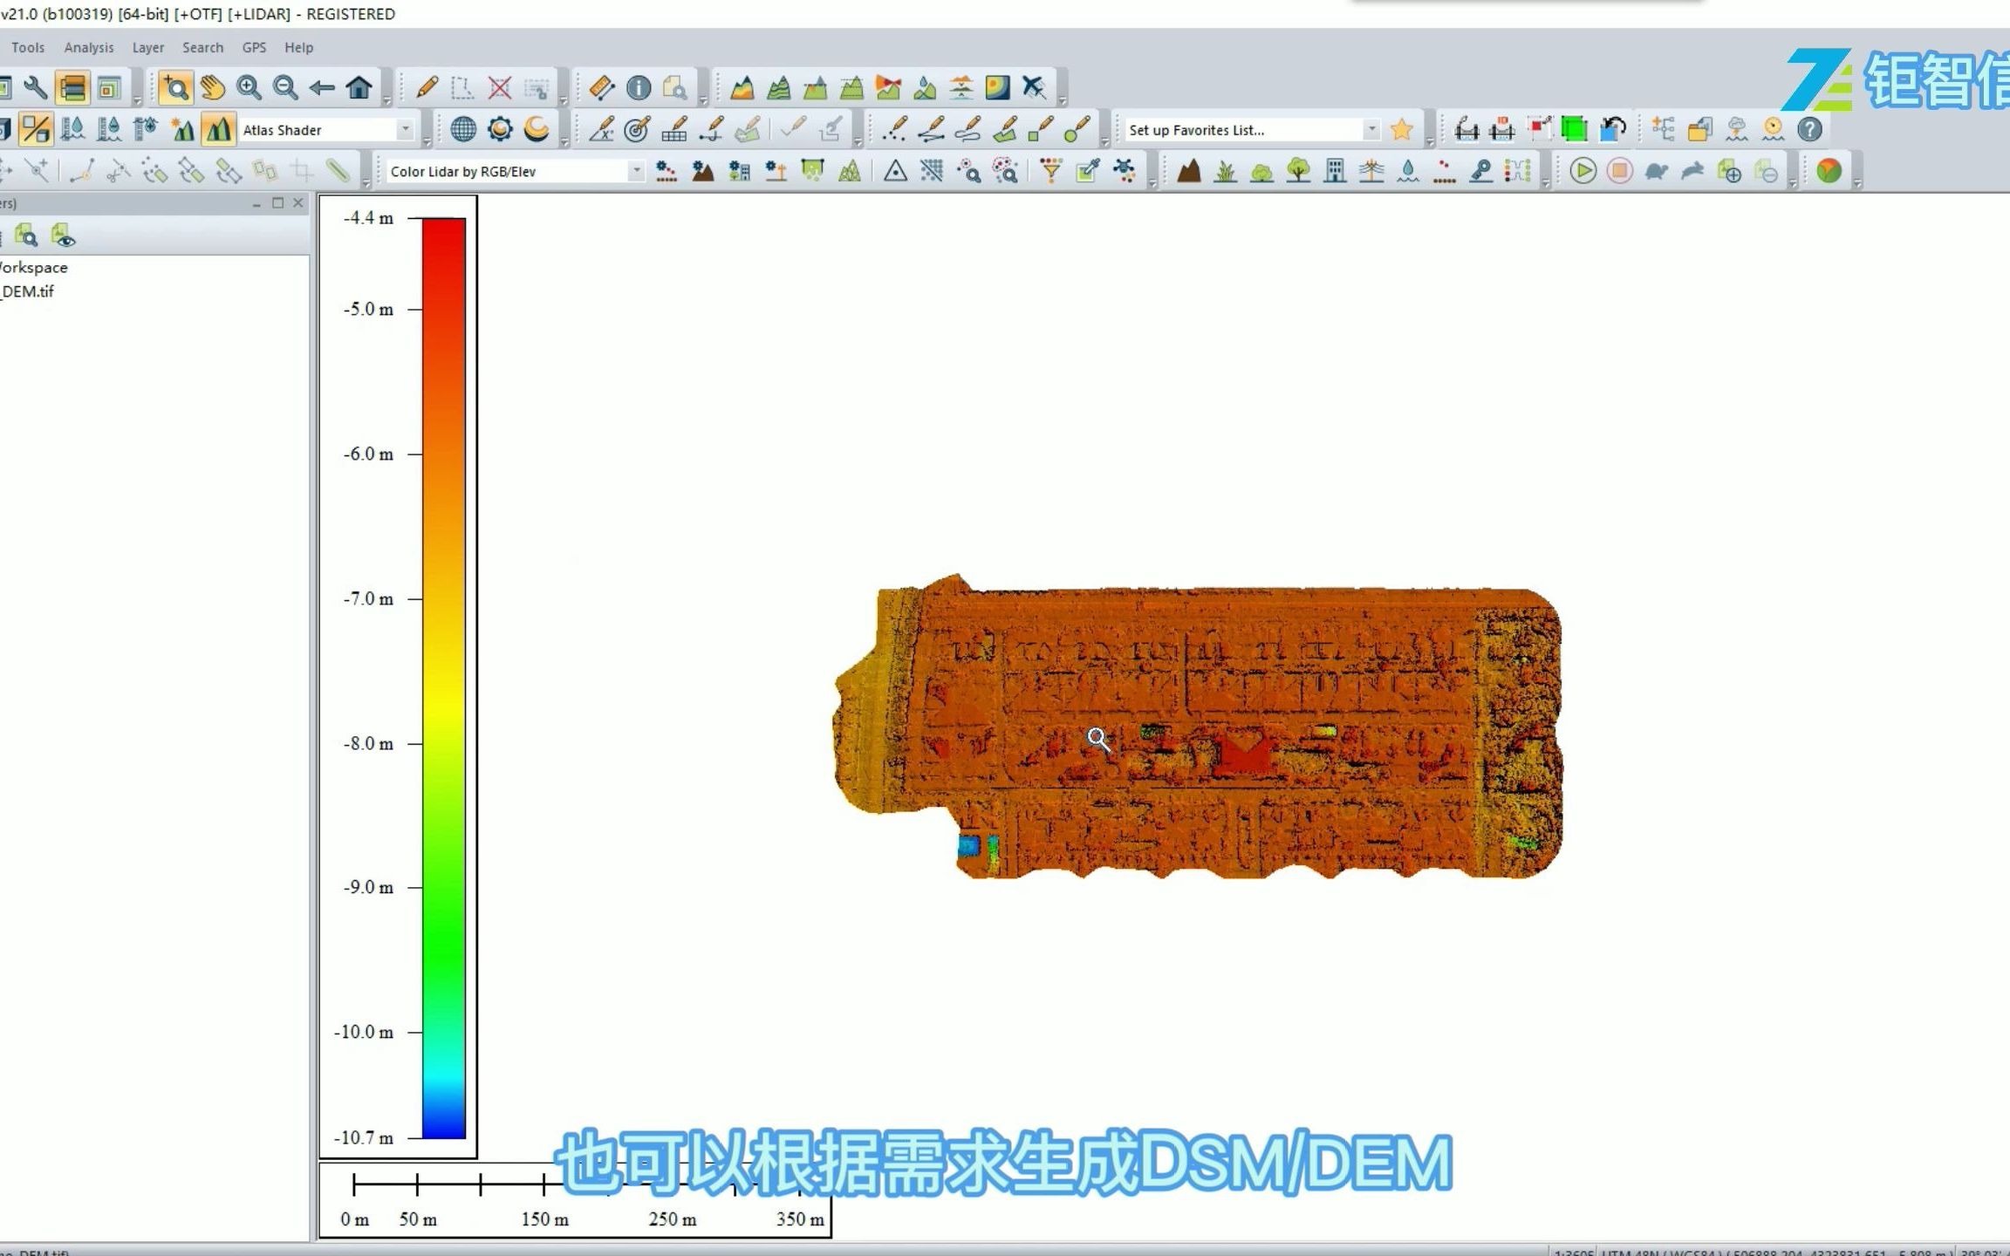The height and width of the screenshot is (1256, 2010).
Task: Open the Analysis menu
Action: coord(88,48)
